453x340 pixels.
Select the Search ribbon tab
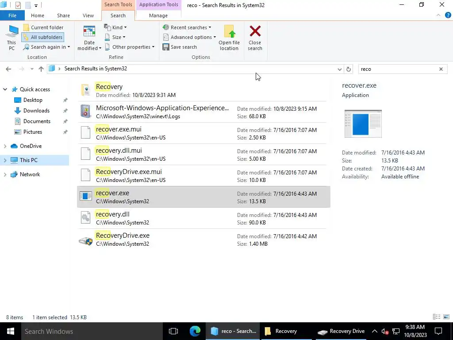pos(118,15)
